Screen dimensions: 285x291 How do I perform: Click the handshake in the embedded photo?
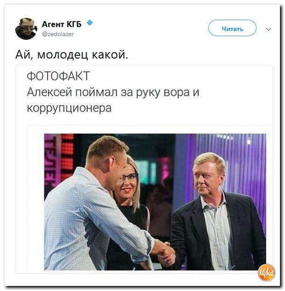click(165, 252)
